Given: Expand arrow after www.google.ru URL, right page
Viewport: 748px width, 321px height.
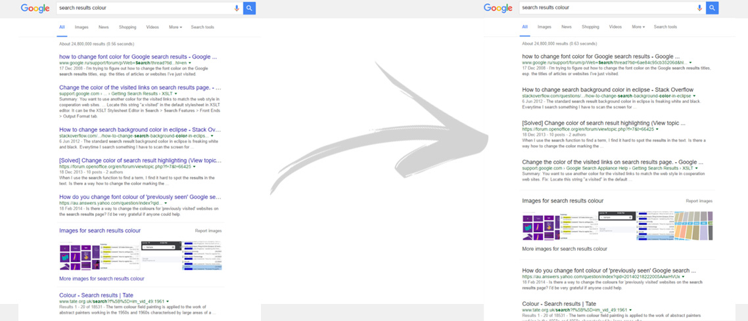Looking at the screenshot, I should click(690, 62).
